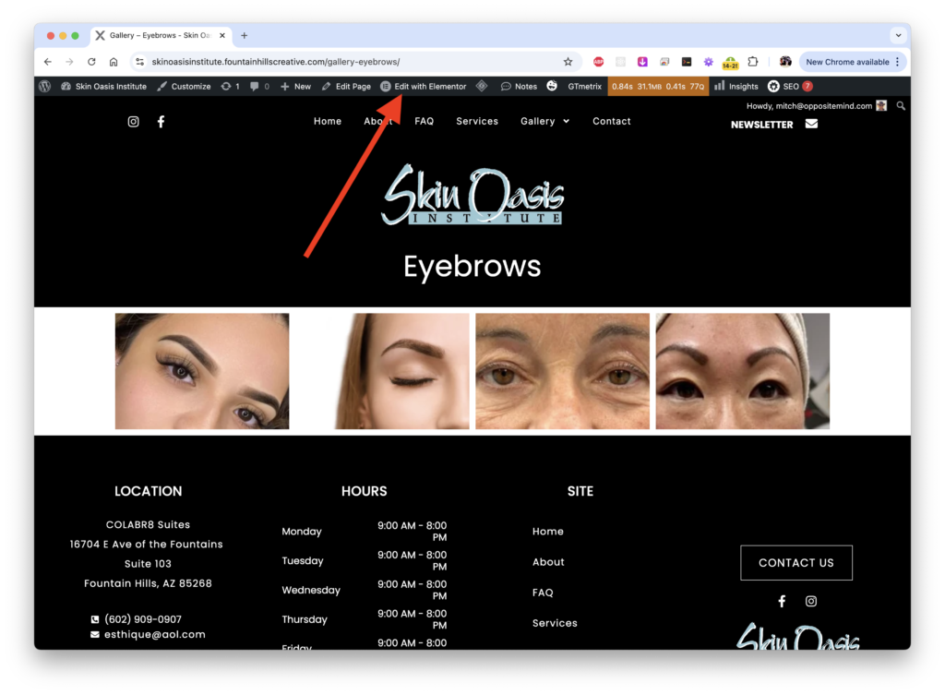Open Facebook icon in the header
Screen dimensions: 945x695
pyautogui.click(x=161, y=122)
